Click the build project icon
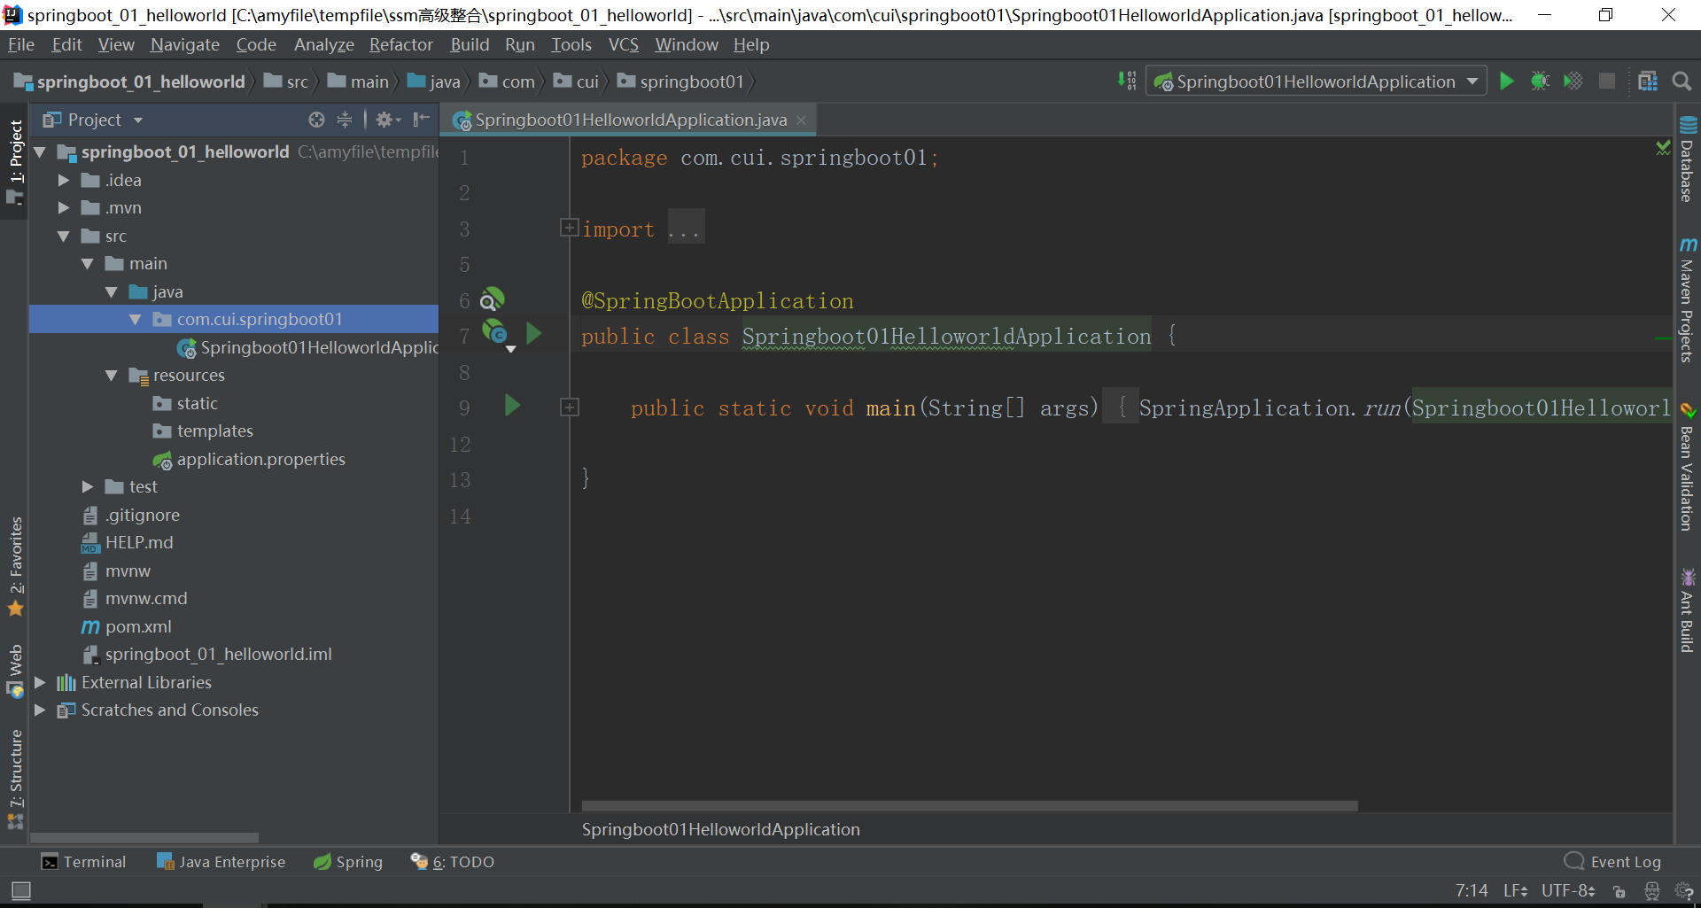Image resolution: width=1701 pixels, height=908 pixels. click(1127, 81)
